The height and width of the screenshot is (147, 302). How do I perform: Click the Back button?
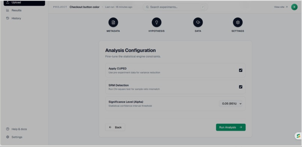(115, 127)
